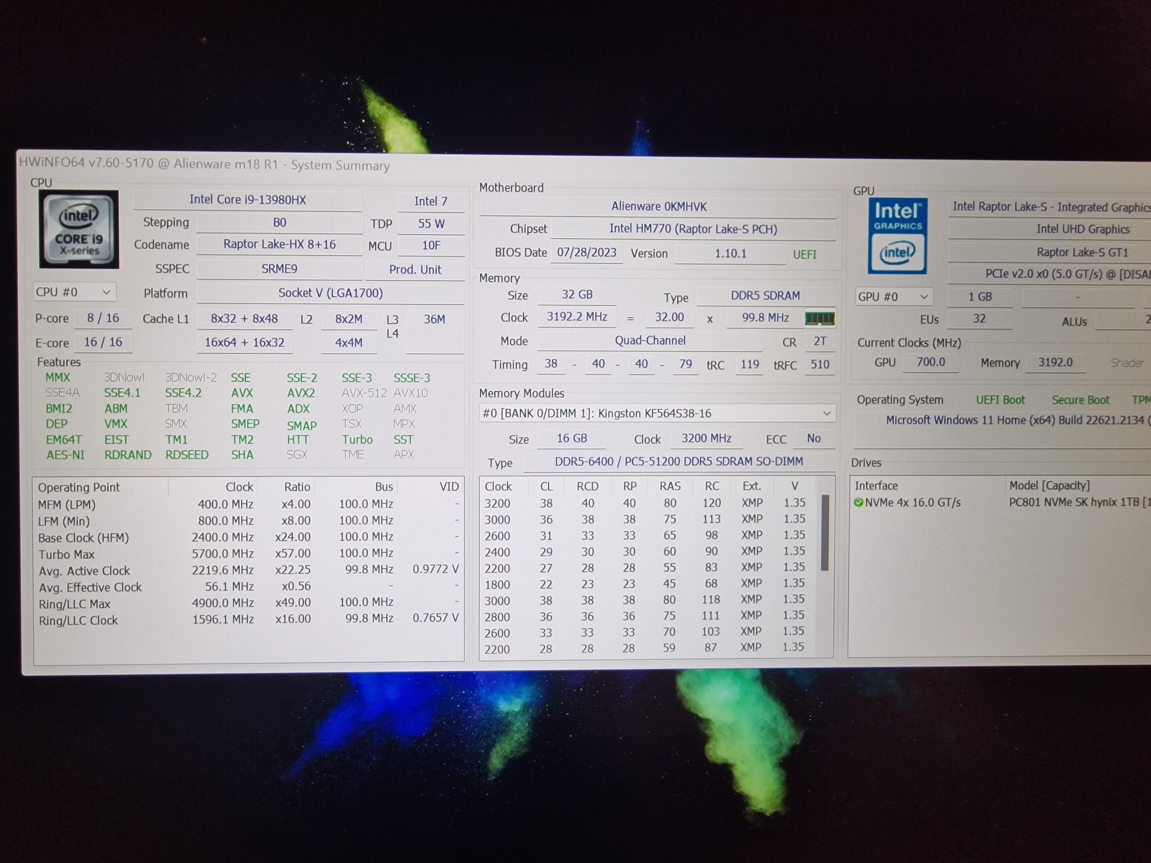Click the green memory module icon
This screenshot has height=863, width=1151.
point(820,318)
